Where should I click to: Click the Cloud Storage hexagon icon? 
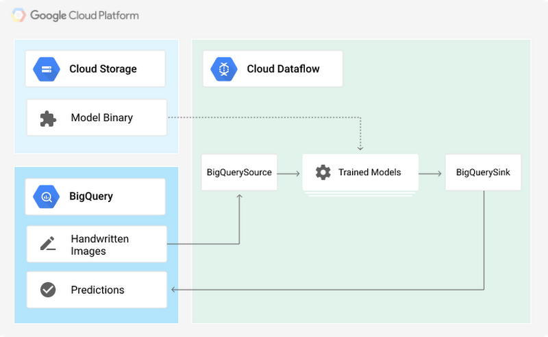pyautogui.click(x=47, y=69)
